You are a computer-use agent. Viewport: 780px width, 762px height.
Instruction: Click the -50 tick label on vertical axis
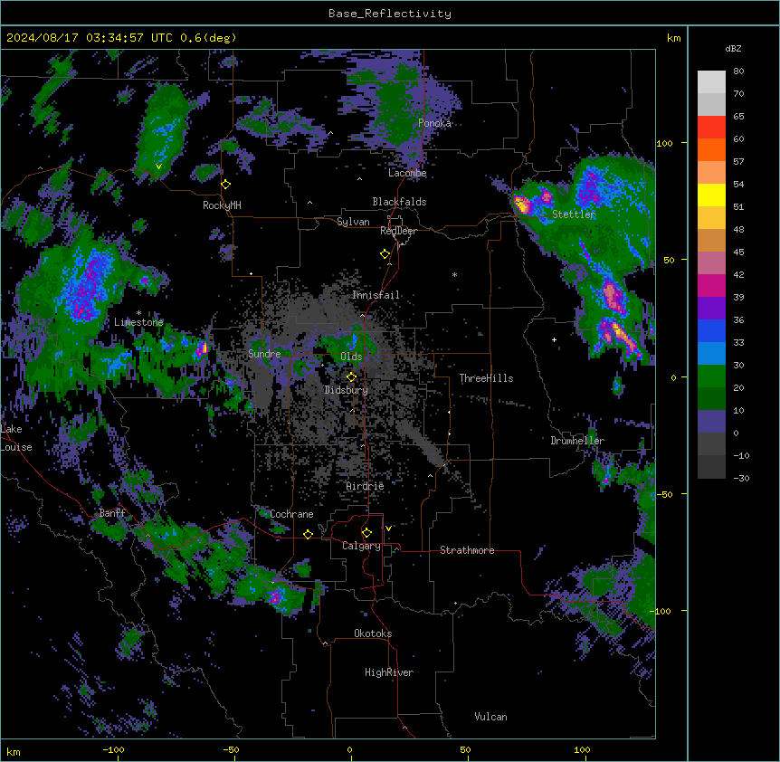[x=664, y=494]
